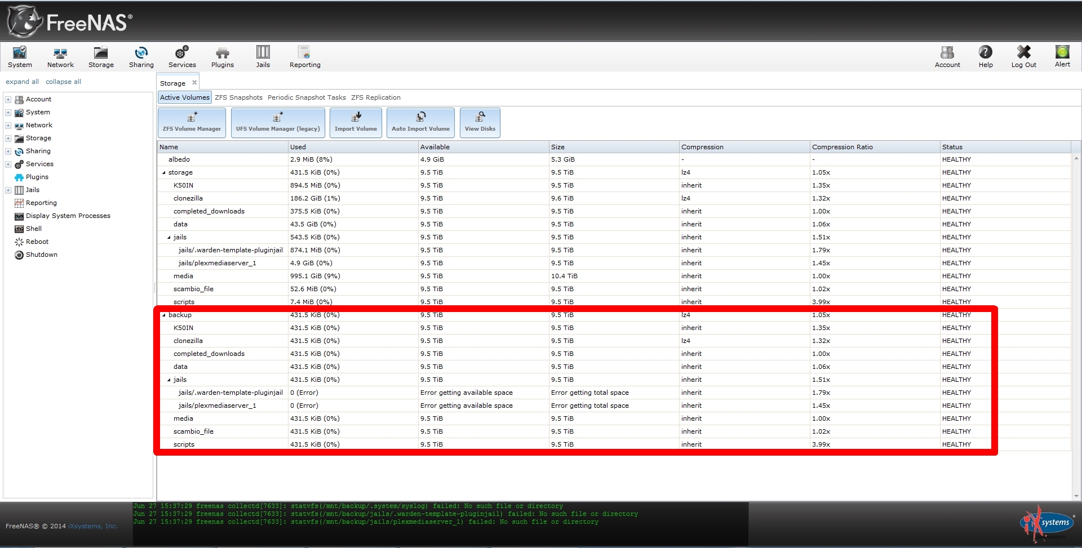This screenshot has width=1082, height=548.
Task: Select the albedo volume row
Action: 614,159
